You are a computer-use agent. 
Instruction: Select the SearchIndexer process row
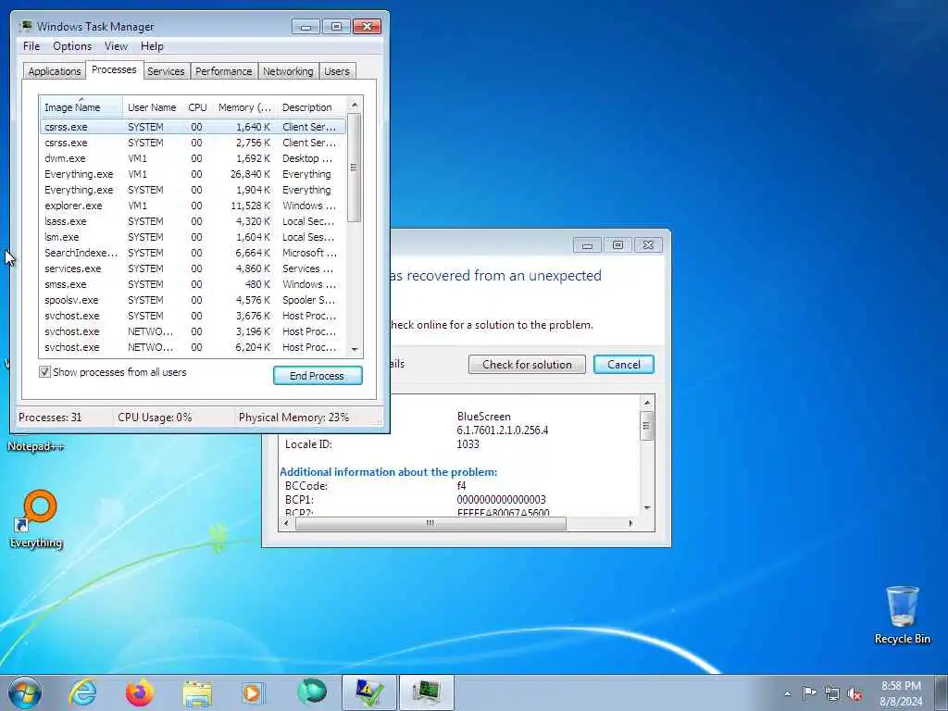[x=193, y=253]
